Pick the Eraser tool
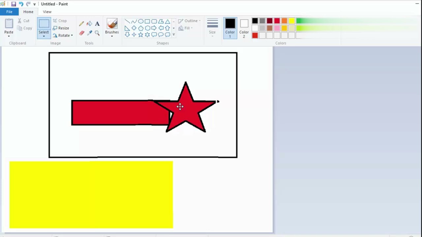 81,33
